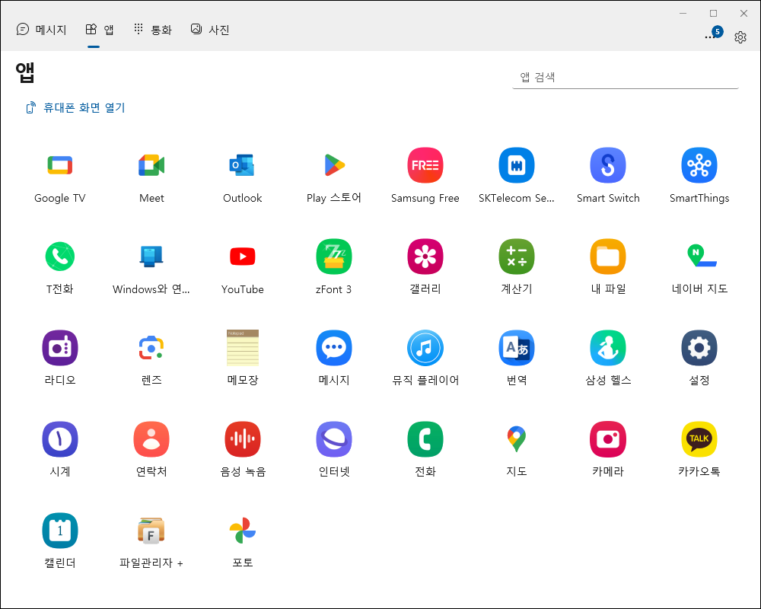Open the Google TV app
This screenshot has width=761, height=609.
pos(59,166)
